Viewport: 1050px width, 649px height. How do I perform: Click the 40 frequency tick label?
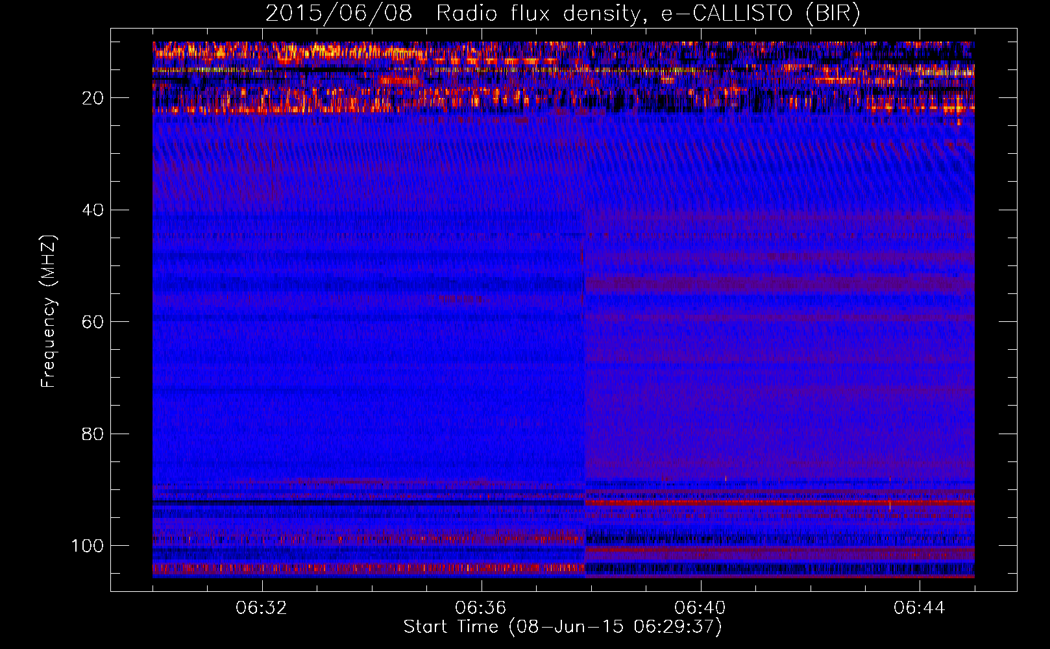[93, 210]
